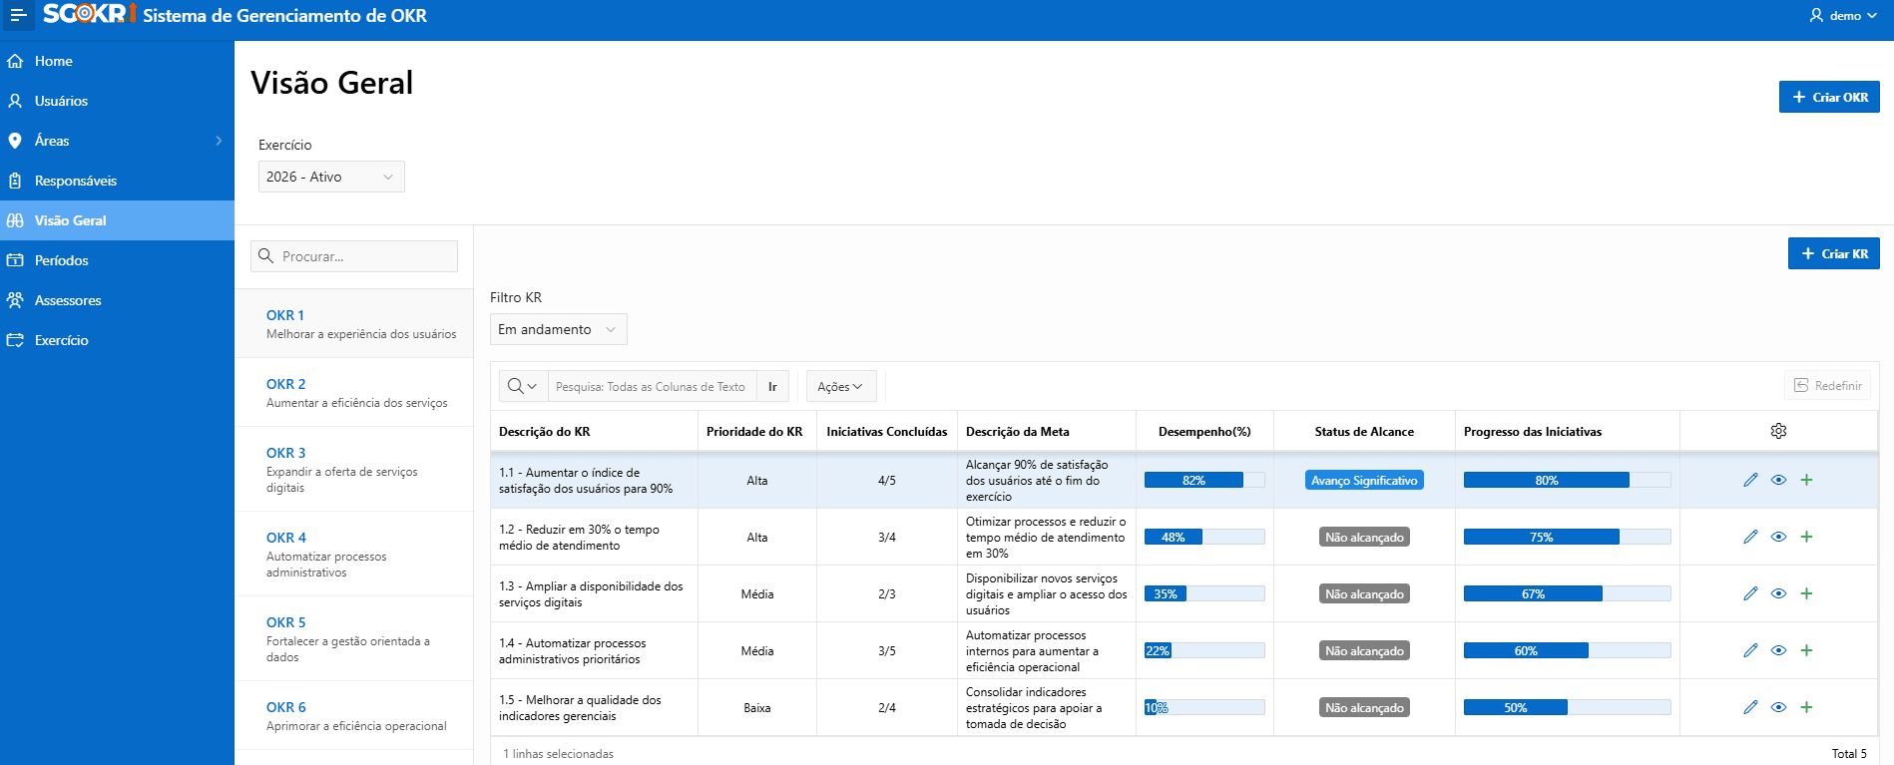Open Responsáveis in sidebar
1894x765 pixels.
click(x=117, y=181)
